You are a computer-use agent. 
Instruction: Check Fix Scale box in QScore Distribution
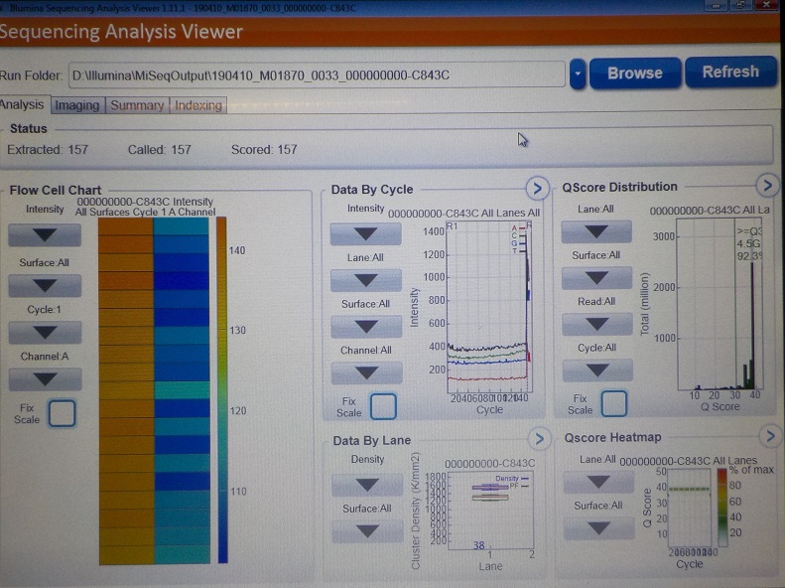(614, 403)
